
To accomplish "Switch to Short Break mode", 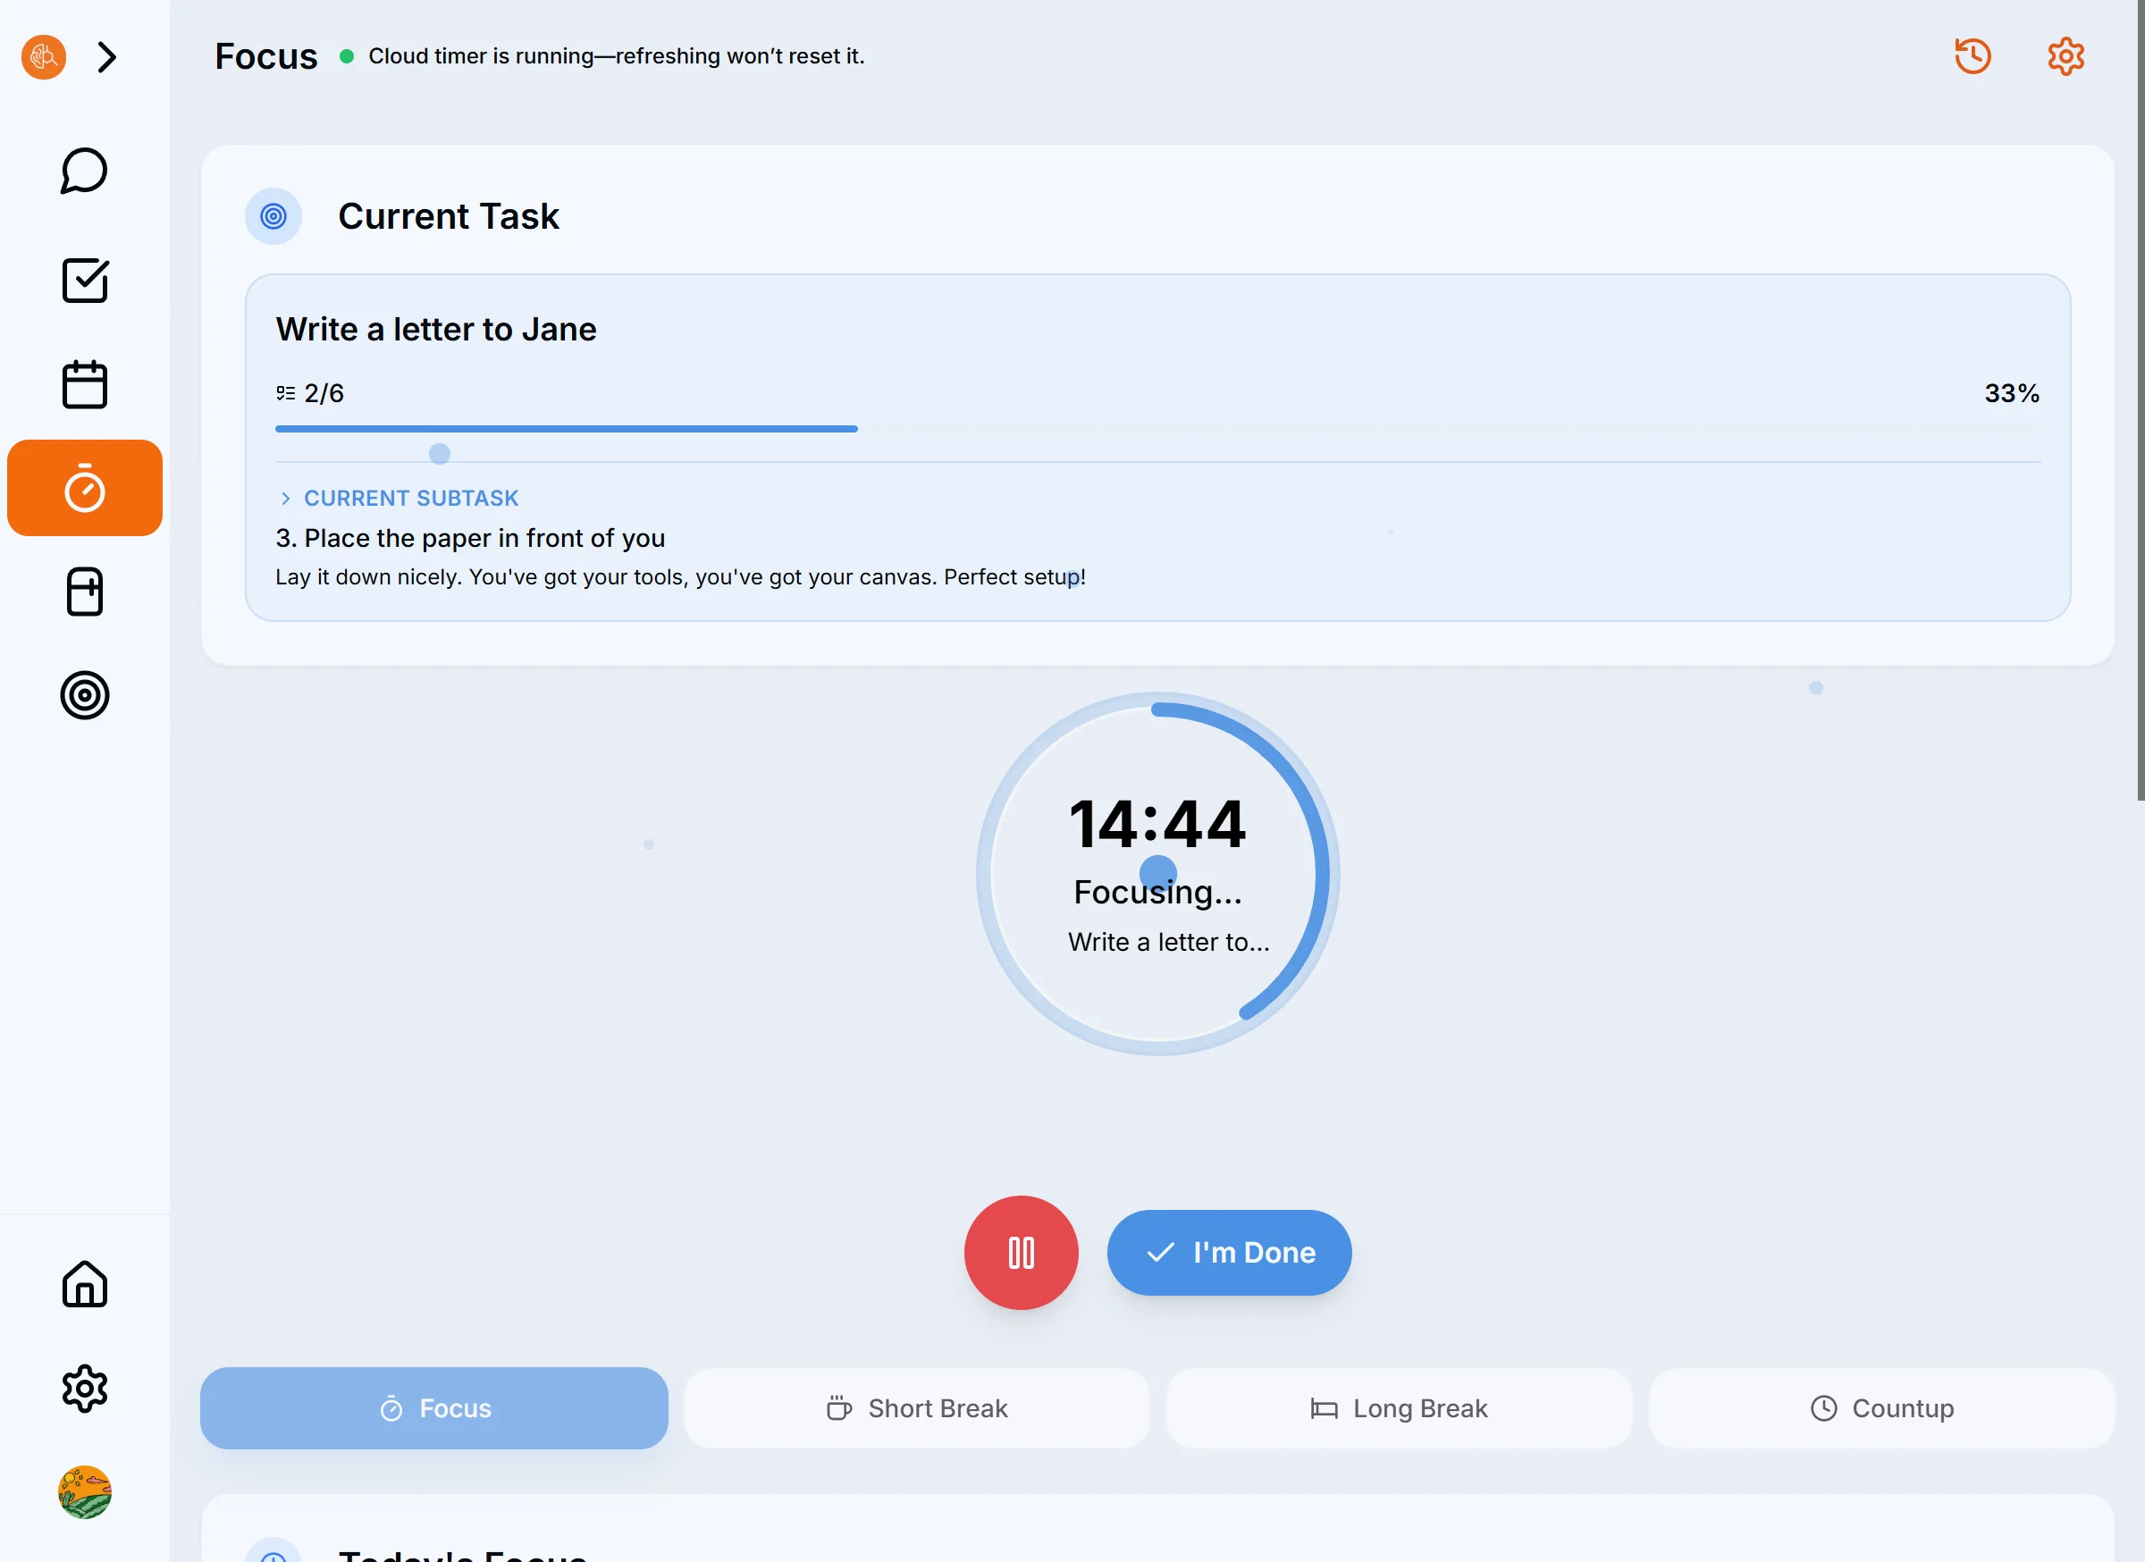I will [x=916, y=1408].
